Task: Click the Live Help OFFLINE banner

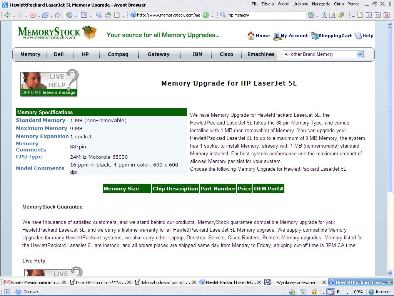Action: [49, 83]
